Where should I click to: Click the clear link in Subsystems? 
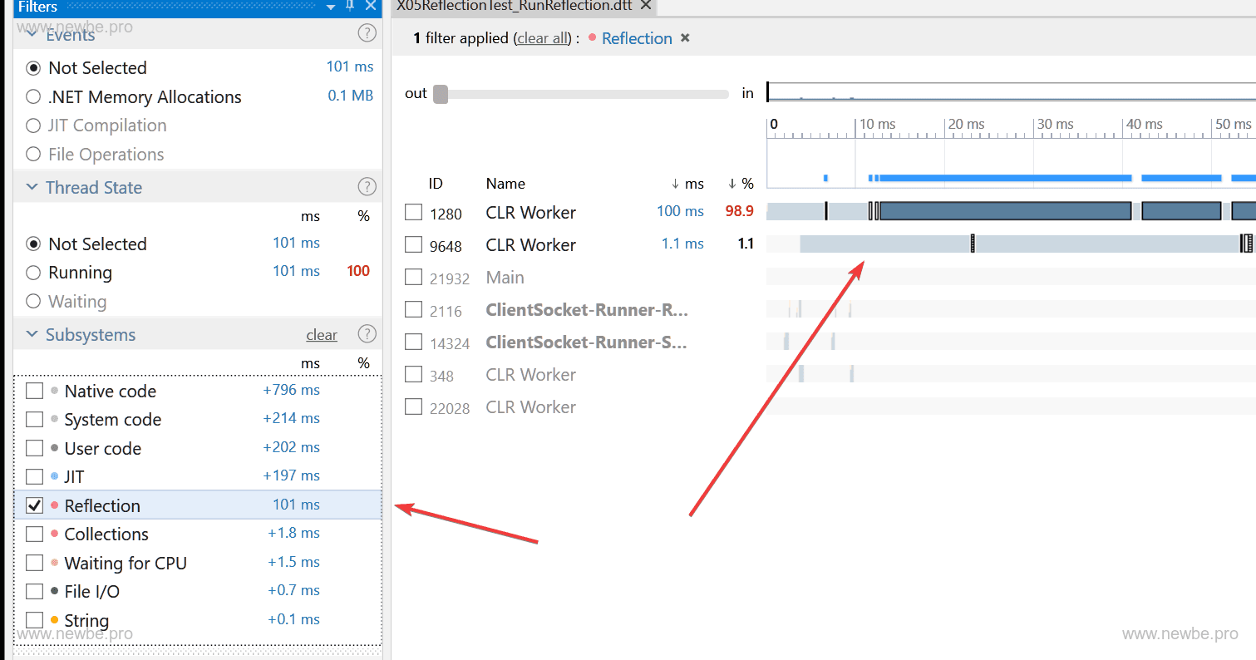tap(322, 335)
